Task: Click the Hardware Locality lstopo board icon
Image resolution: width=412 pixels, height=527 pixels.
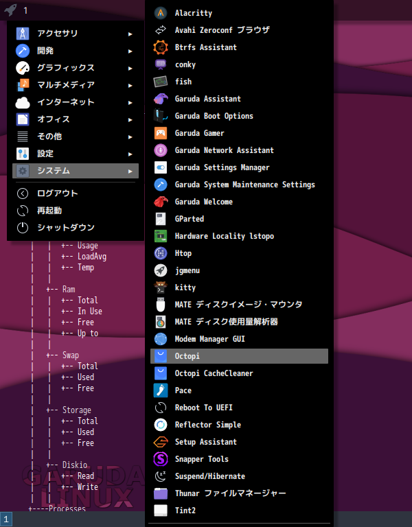Action: point(161,236)
